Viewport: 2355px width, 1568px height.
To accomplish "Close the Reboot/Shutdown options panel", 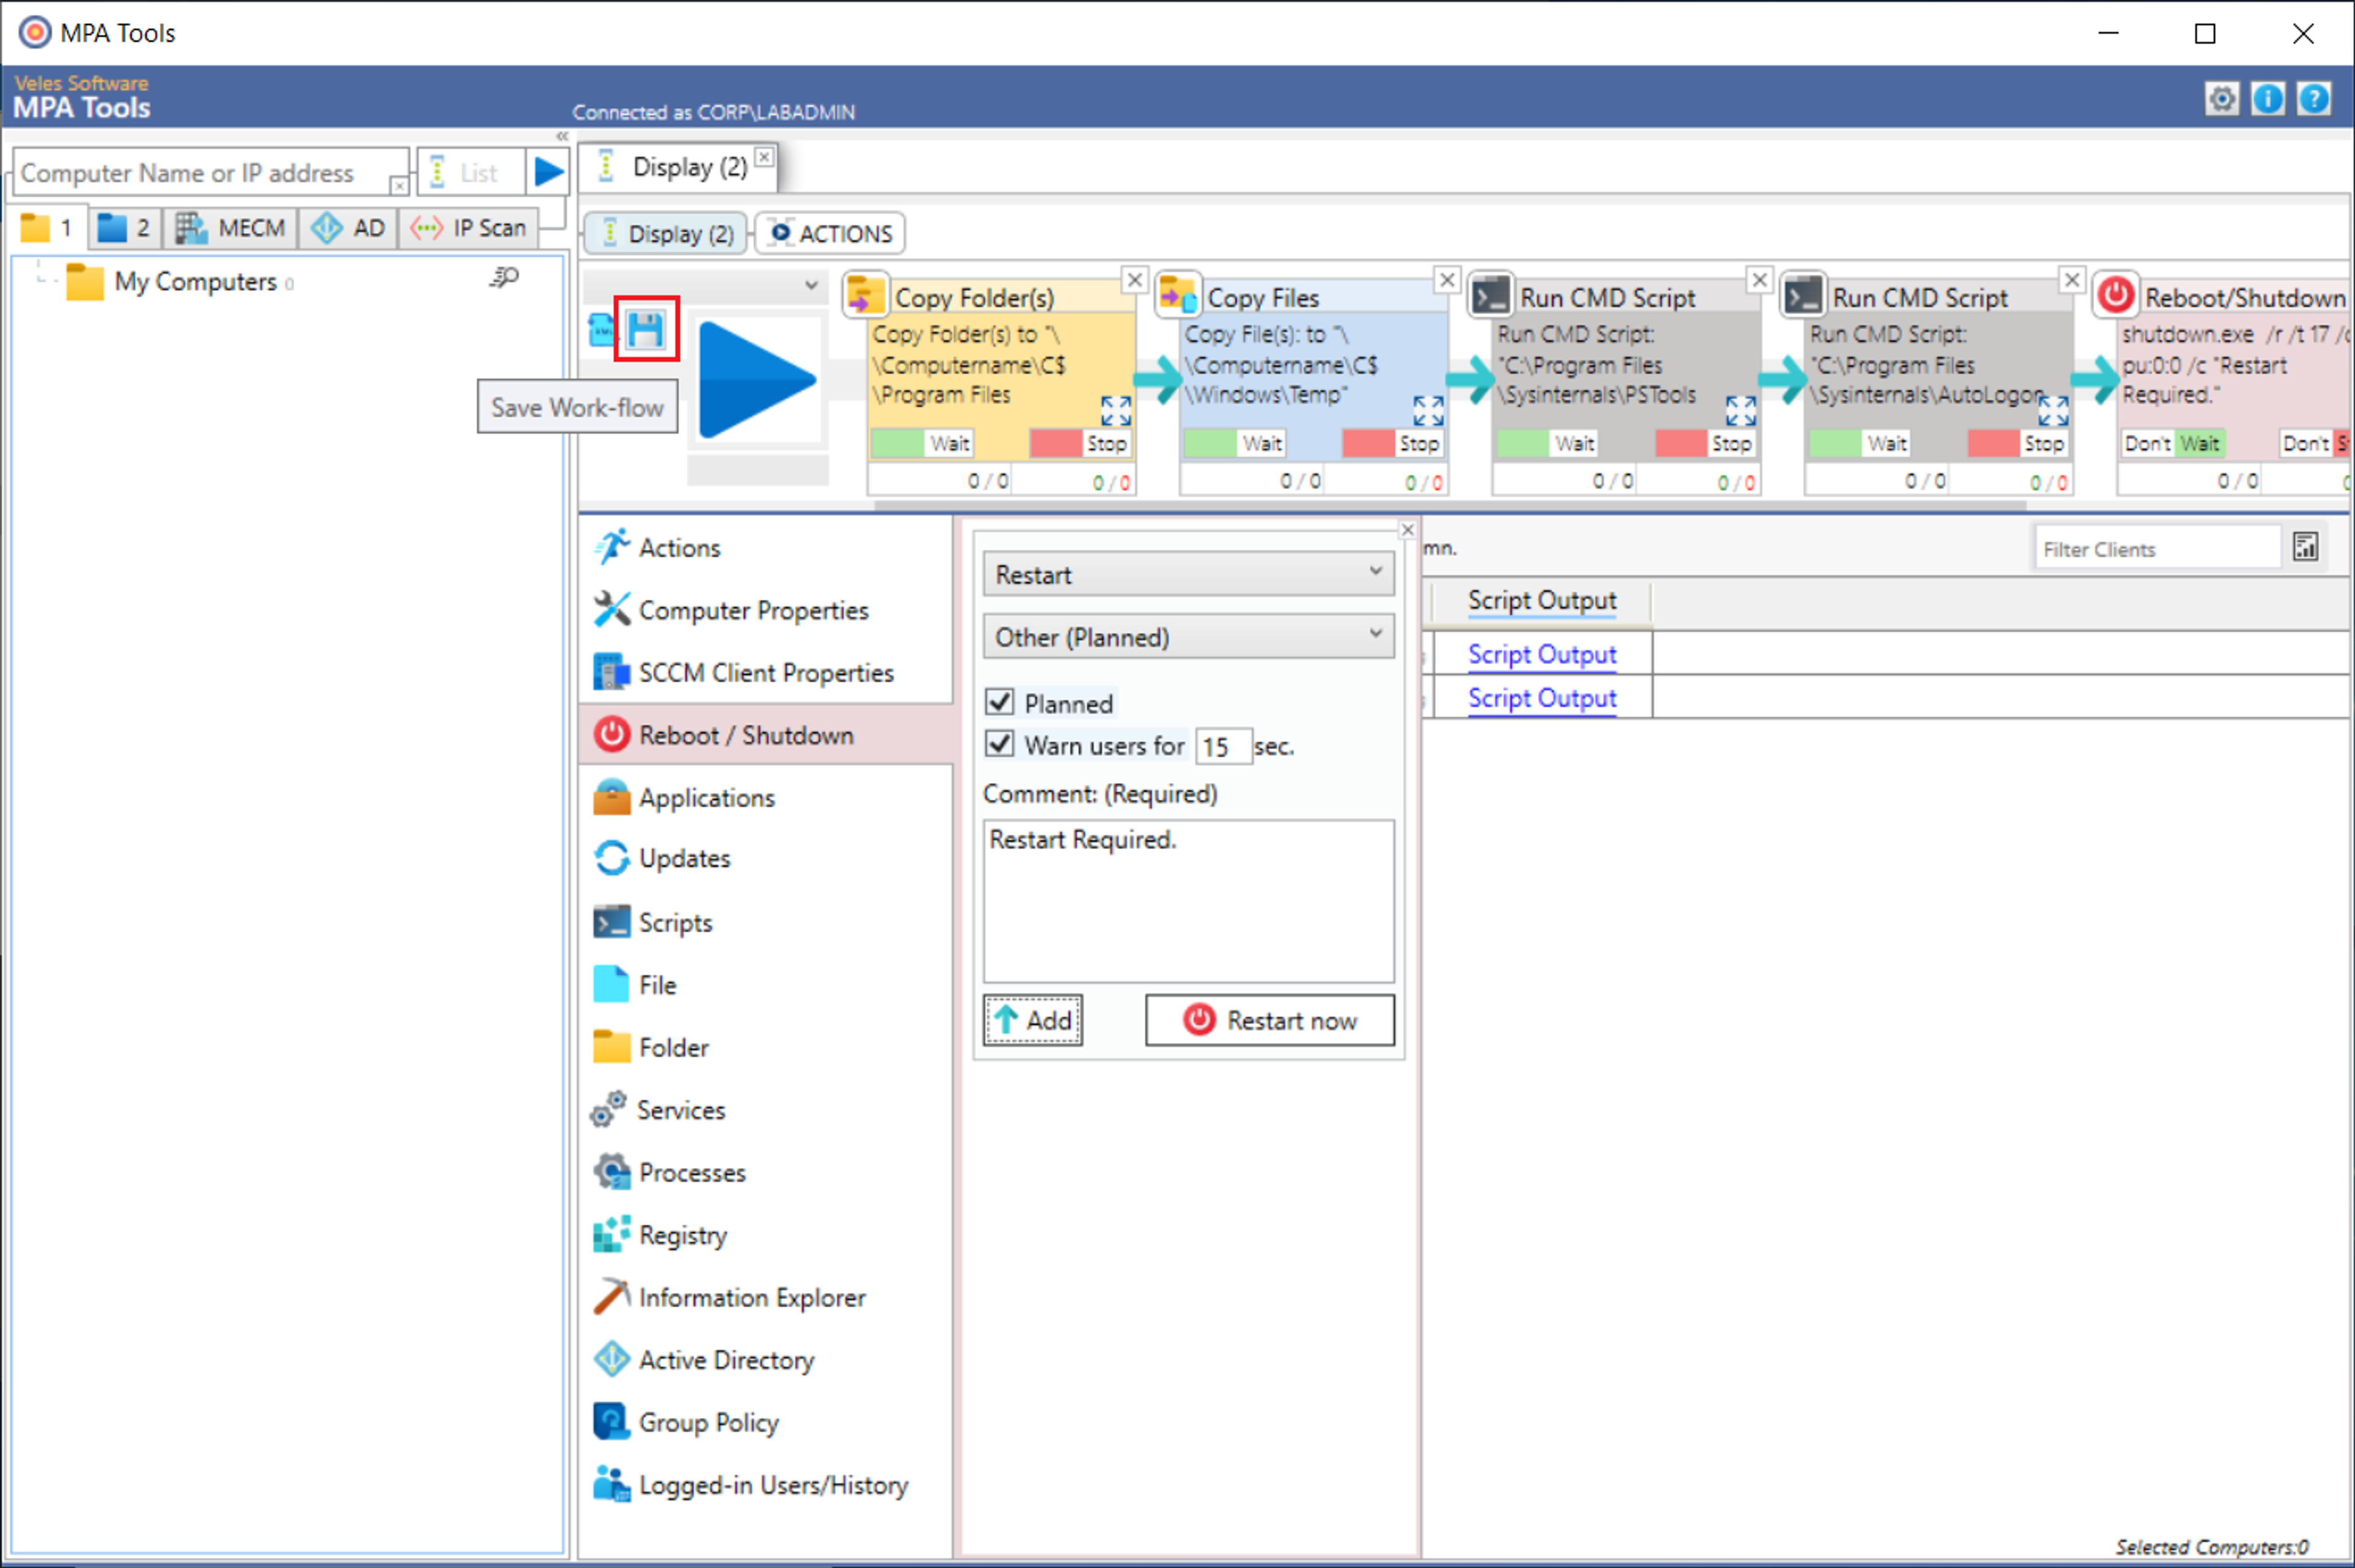I will tap(1407, 529).
